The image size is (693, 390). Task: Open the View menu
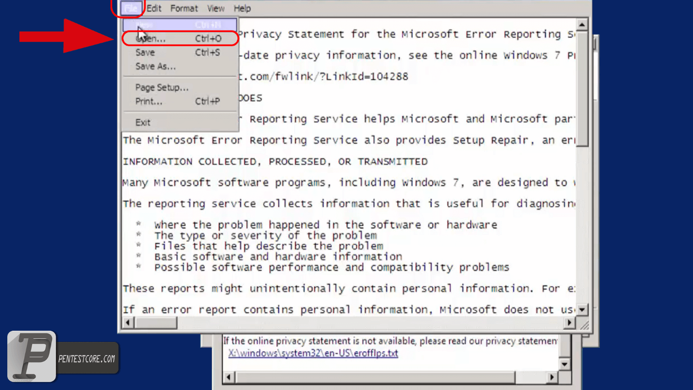coord(216,8)
